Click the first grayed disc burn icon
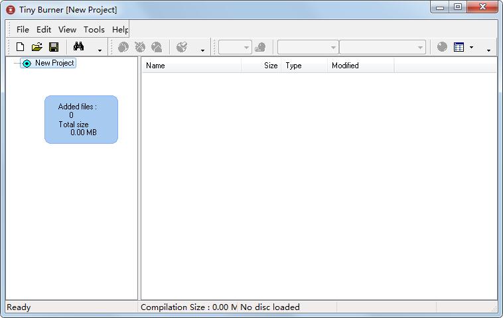This screenshot has height=318, width=503. 123,47
